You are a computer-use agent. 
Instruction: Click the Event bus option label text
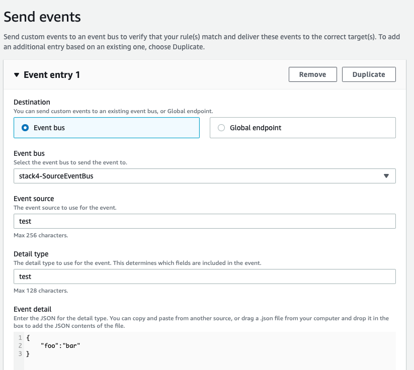tap(49, 128)
